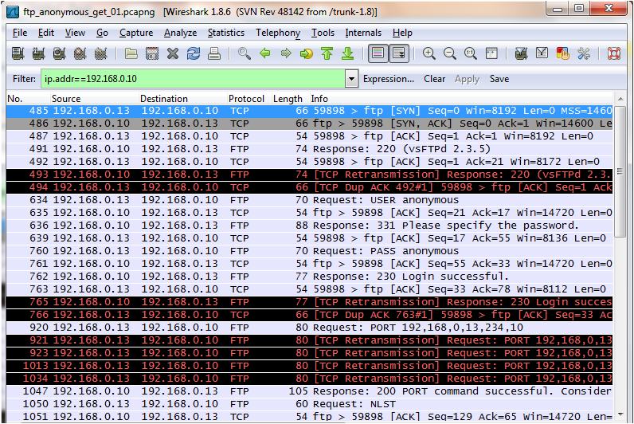Click the Clear filter button
Viewport: 634px width, 424px height.
(434, 79)
